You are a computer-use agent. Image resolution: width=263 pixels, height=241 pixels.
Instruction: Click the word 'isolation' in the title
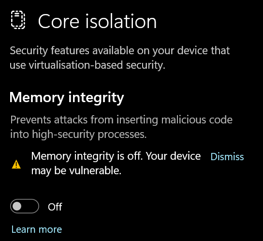tap(121, 21)
